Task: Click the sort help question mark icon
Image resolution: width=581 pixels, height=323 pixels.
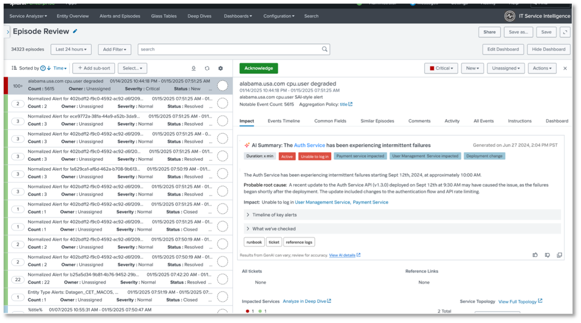Action: tap(43, 68)
